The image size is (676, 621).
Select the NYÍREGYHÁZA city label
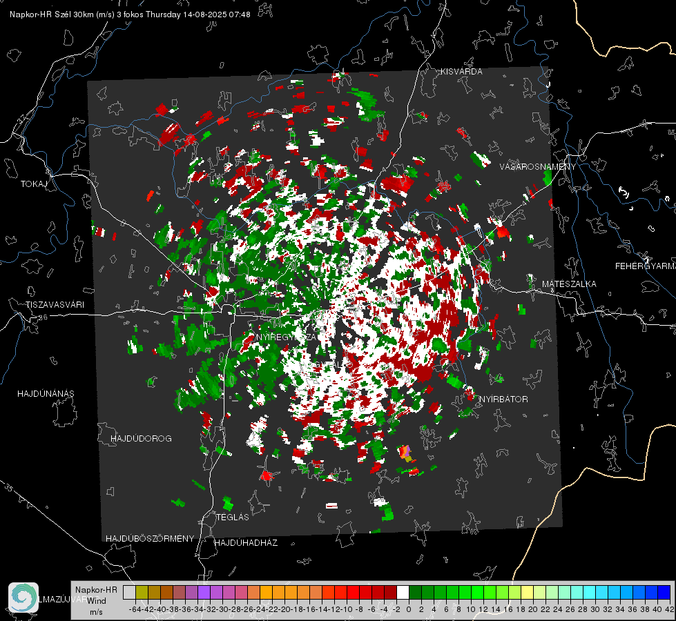coord(287,337)
